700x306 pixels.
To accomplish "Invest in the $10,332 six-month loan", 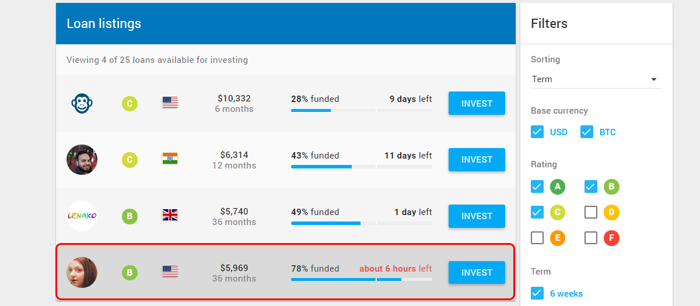I will click(477, 104).
